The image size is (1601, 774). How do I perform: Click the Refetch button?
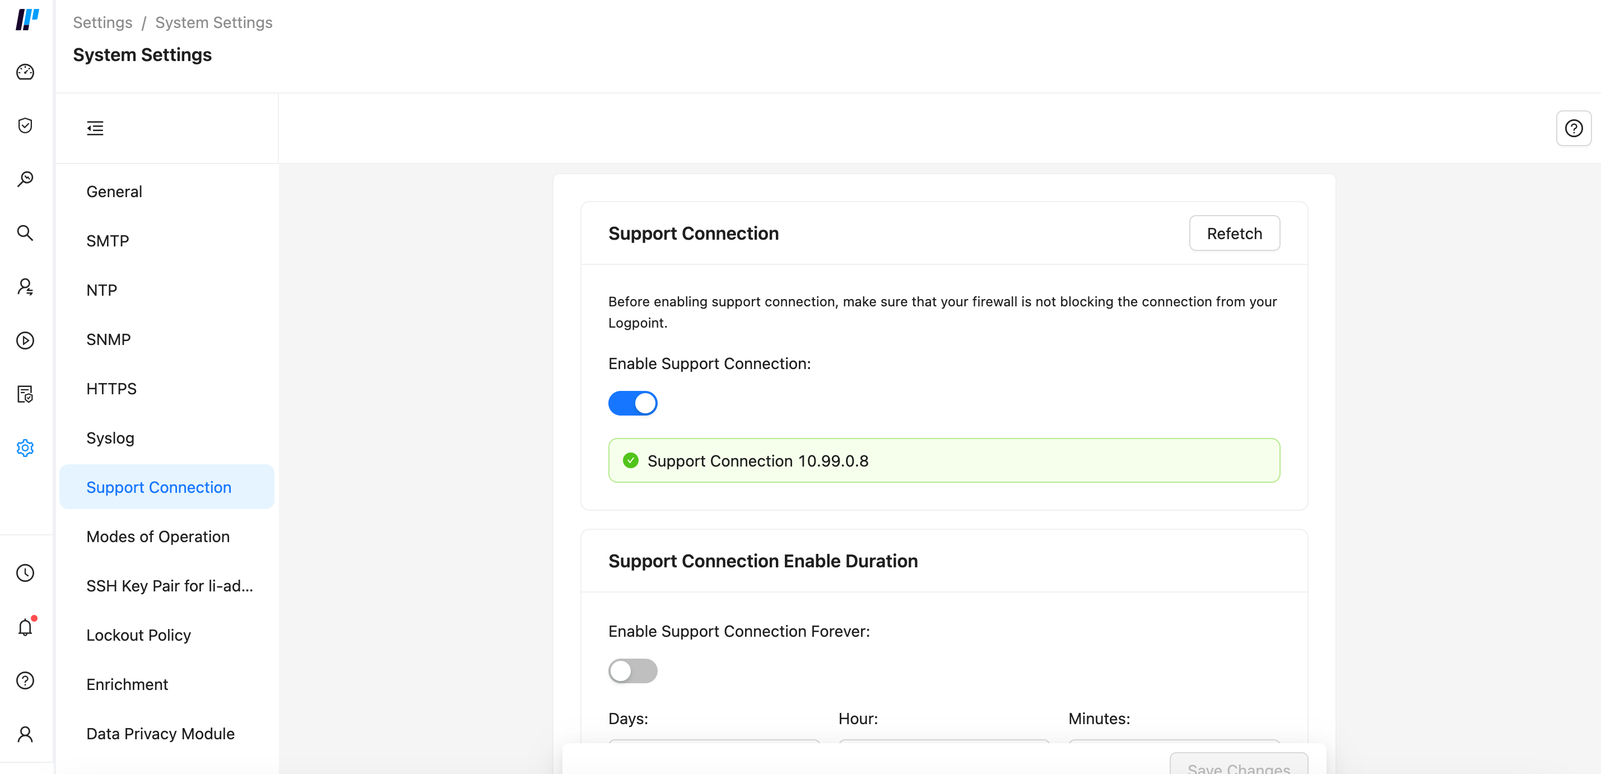(1234, 233)
